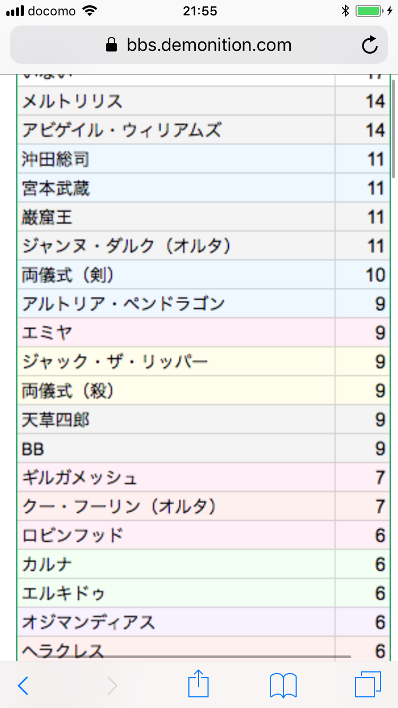Open the tabs overview icon
This screenshot has height=708, width=398.
click(367, 686)
